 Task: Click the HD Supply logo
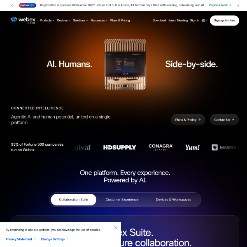click(x=119, y=147)
